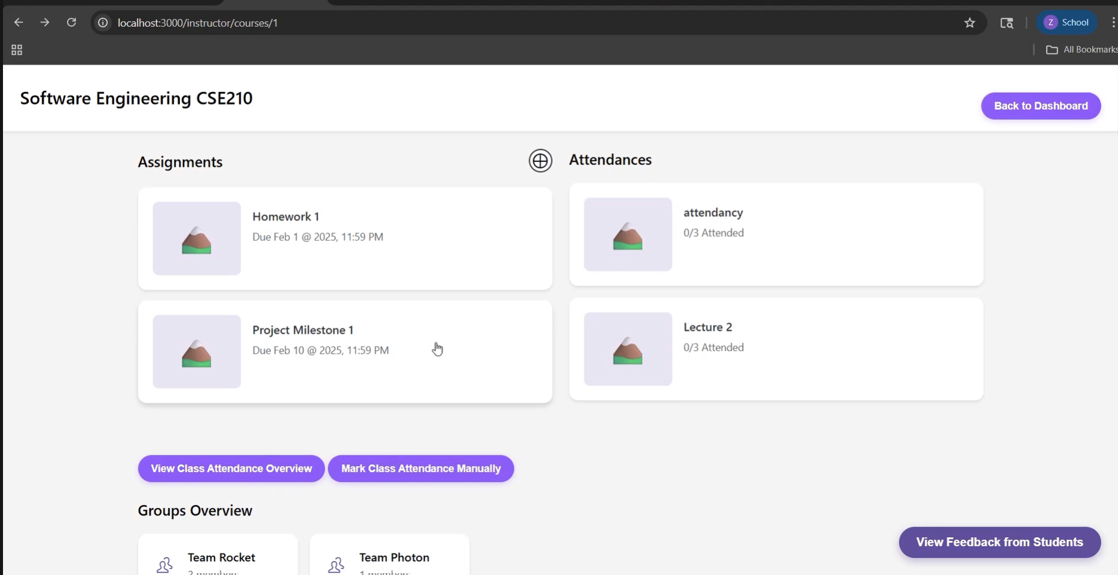Open the browser side panel search icon
Image resolution: width=1118 pixels, height=575 pixels.
click(x=1007, y=23)
